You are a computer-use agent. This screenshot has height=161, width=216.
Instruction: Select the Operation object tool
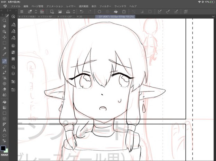[x=5, y=32]
